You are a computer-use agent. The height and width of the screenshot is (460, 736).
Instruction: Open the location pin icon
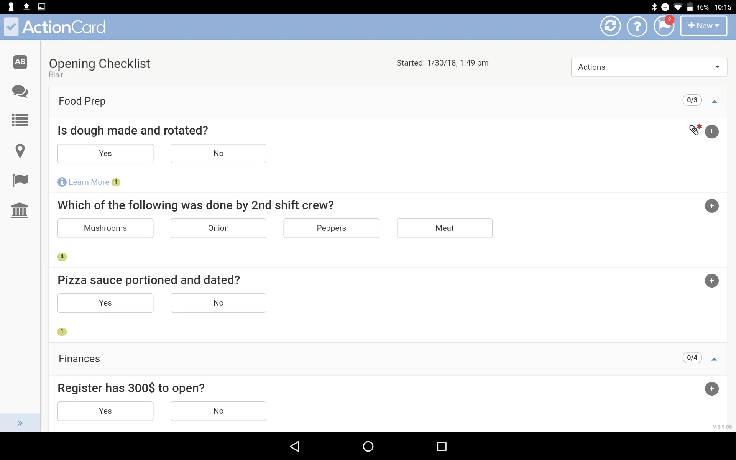click(20, 150)
